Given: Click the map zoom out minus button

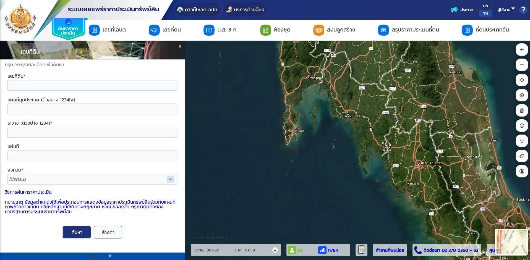Looking at the screenshot, I should (x=522, y=65).
